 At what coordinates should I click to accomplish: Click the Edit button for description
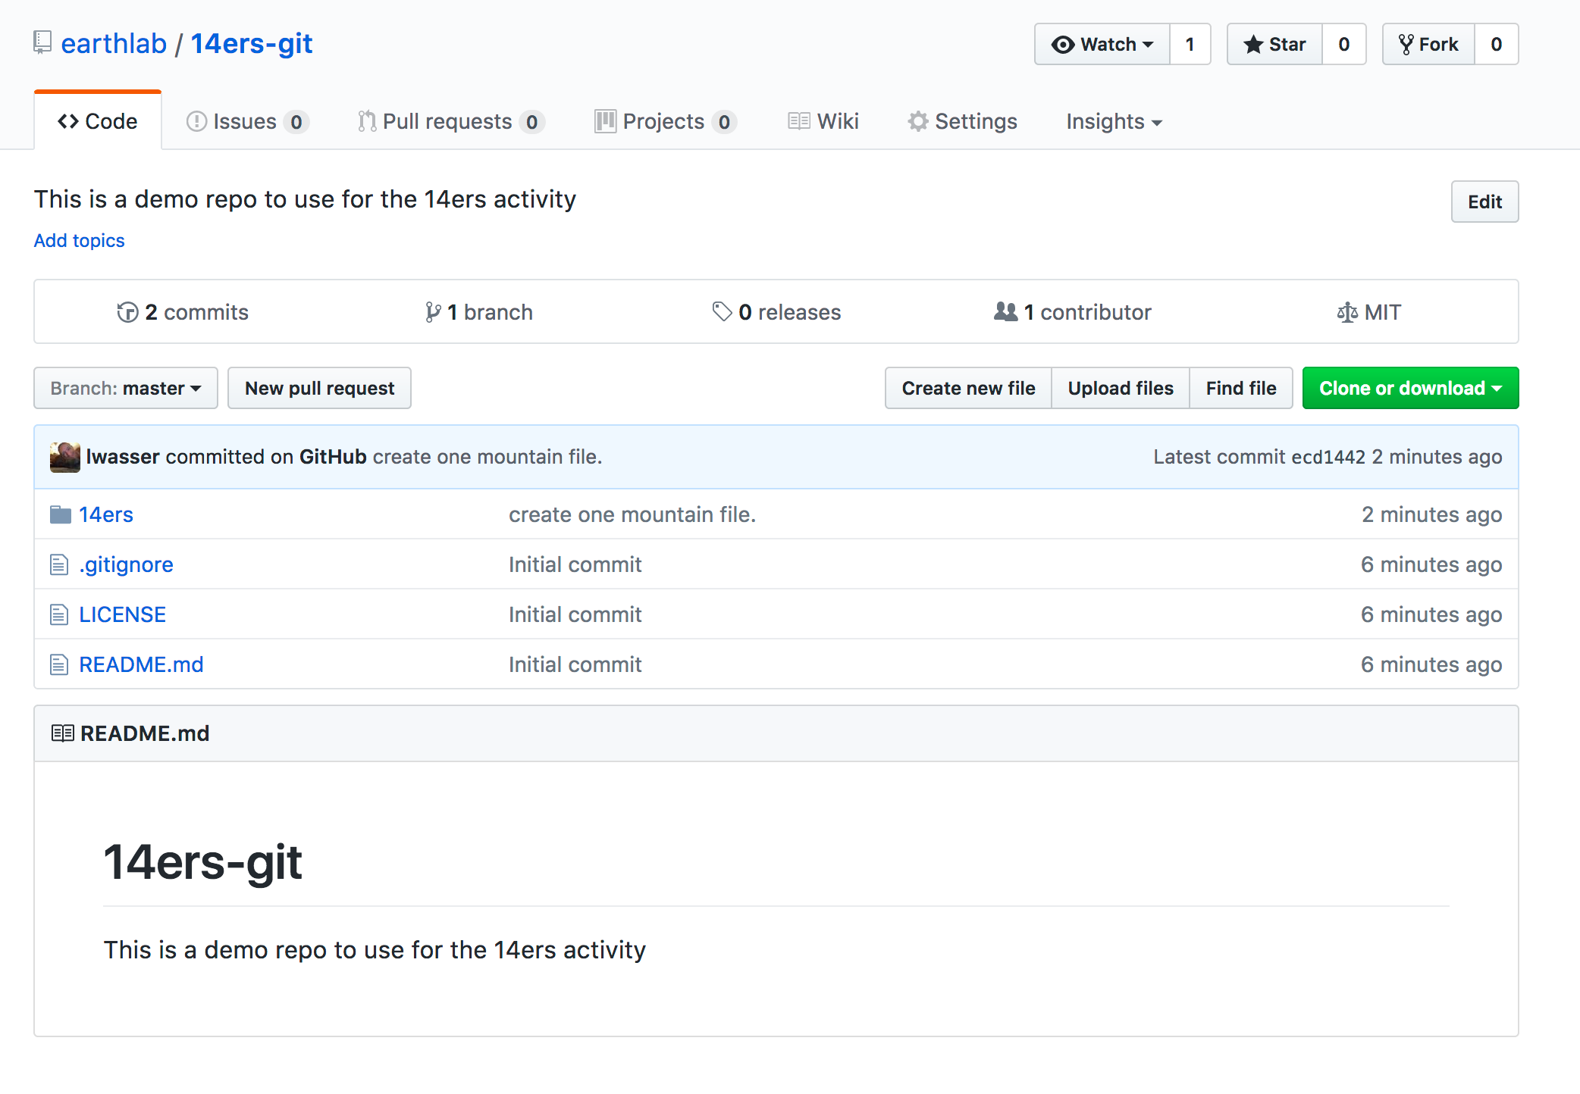1486,200
